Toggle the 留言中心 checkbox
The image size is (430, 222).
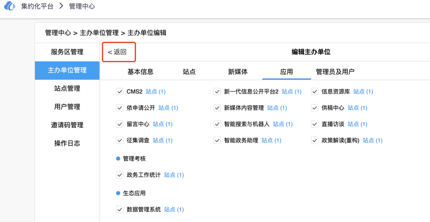[120, 124]
